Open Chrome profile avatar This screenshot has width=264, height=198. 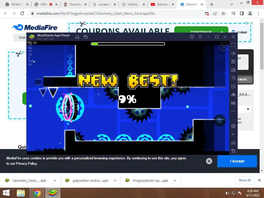250,13
